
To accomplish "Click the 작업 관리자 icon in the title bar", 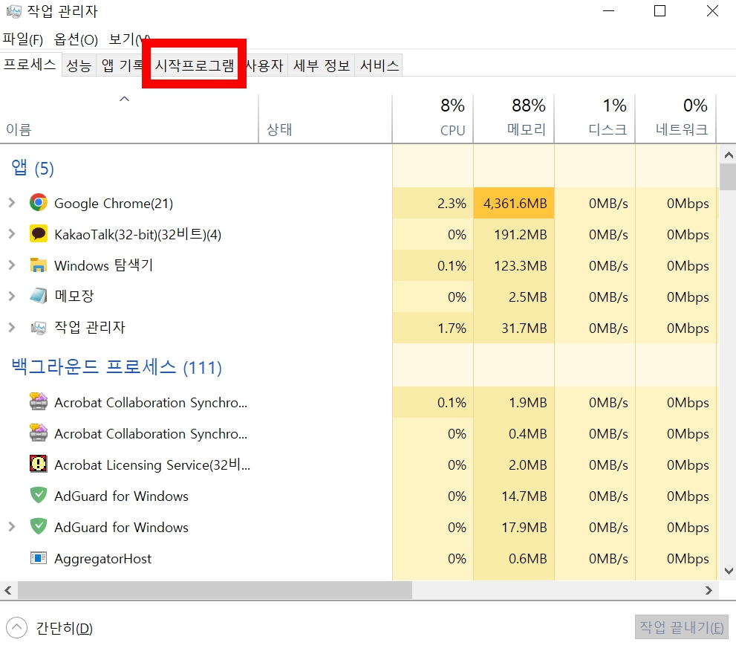I will (12, 11).
